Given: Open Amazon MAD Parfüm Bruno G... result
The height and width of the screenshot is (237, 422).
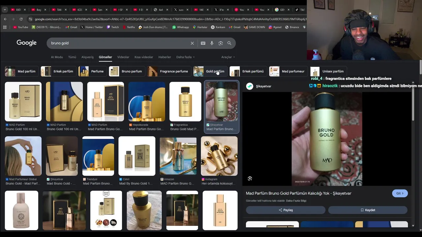Looking at the screenshot, I should click(x=178, y=161).
